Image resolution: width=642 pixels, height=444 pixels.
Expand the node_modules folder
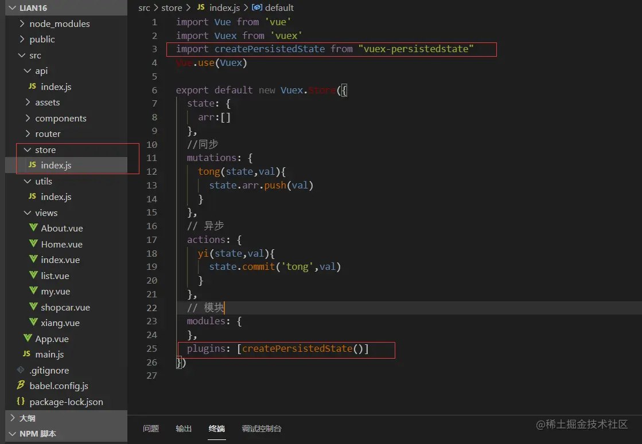click(22, 23)
